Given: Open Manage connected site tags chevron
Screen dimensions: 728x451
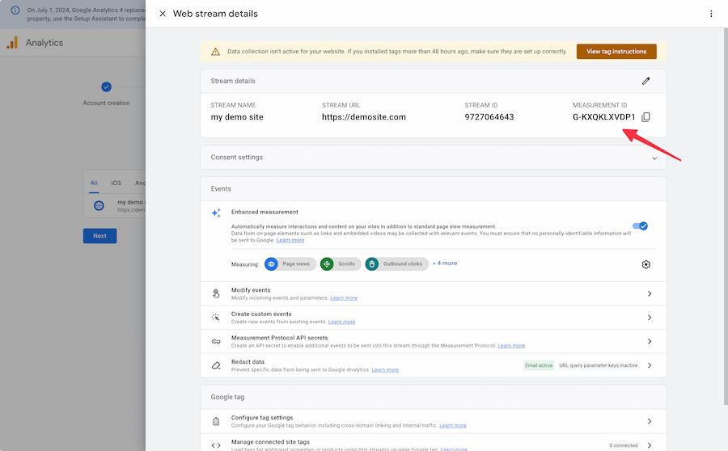Looking at the screenshot, I should tap(650, 445).
